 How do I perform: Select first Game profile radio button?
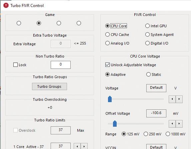[19, 23]
